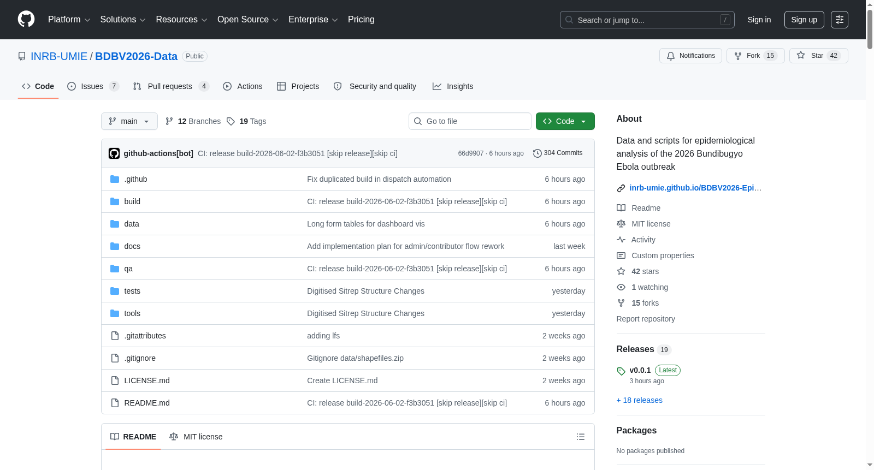Expand the Enterprise menu

pos(313,20)
